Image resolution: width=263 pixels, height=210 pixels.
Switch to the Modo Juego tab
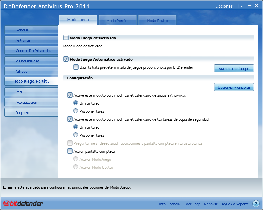tap(78, 20)
